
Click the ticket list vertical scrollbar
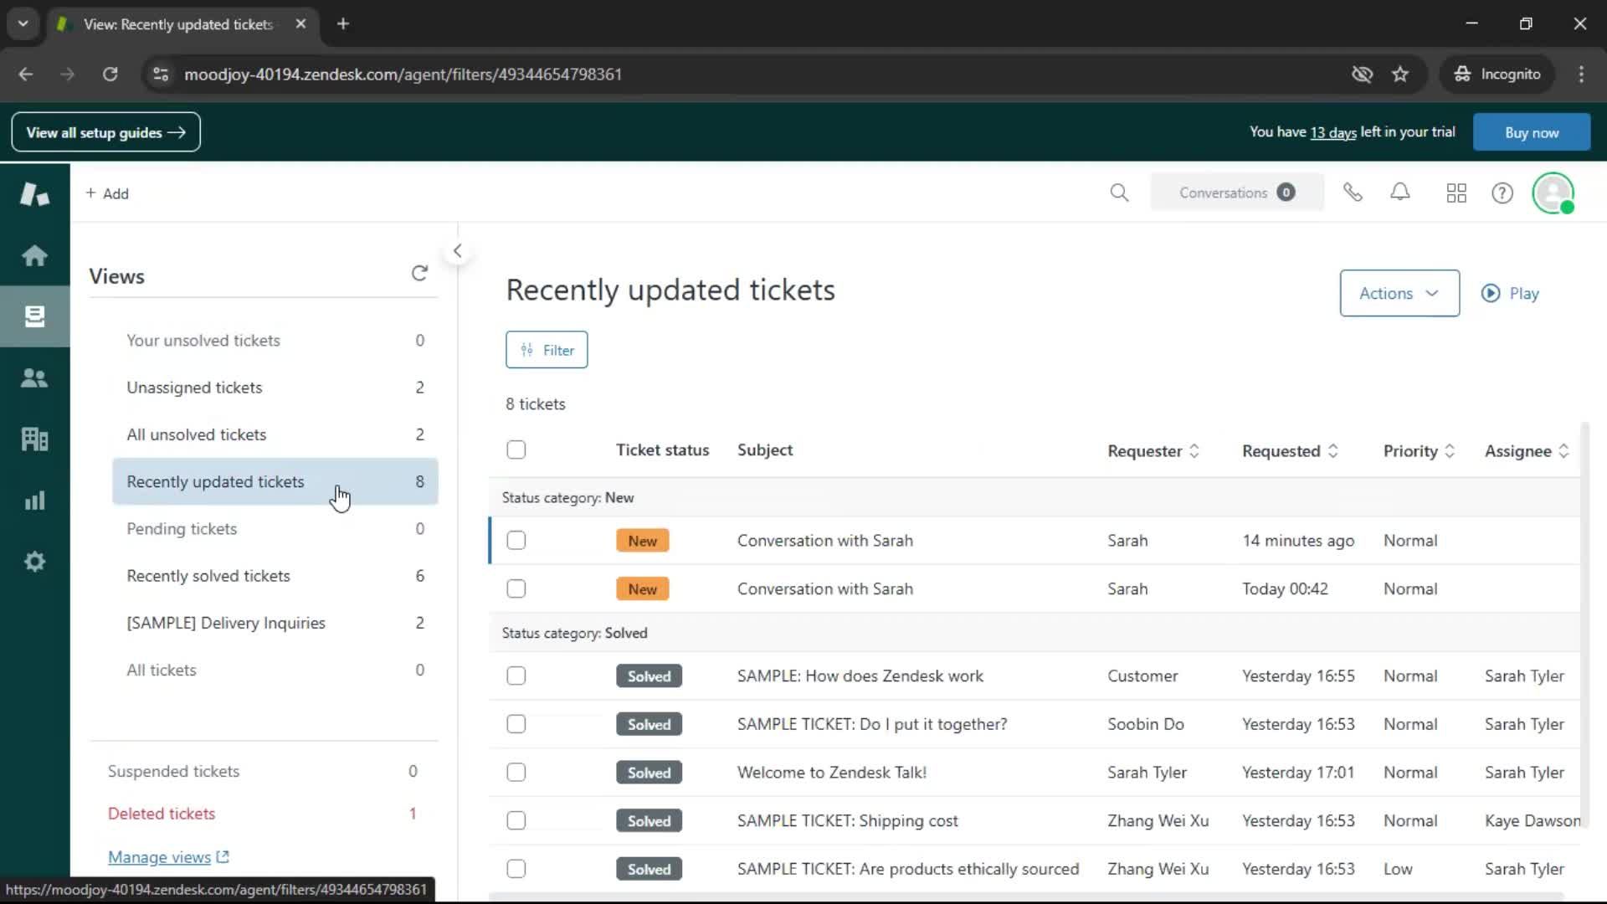(1584, 624)
